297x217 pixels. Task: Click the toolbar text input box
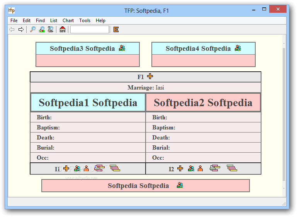click(90, 29)
